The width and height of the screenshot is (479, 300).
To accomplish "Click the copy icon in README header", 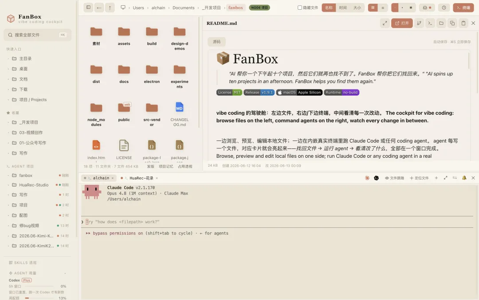I will tap(452, 23).
